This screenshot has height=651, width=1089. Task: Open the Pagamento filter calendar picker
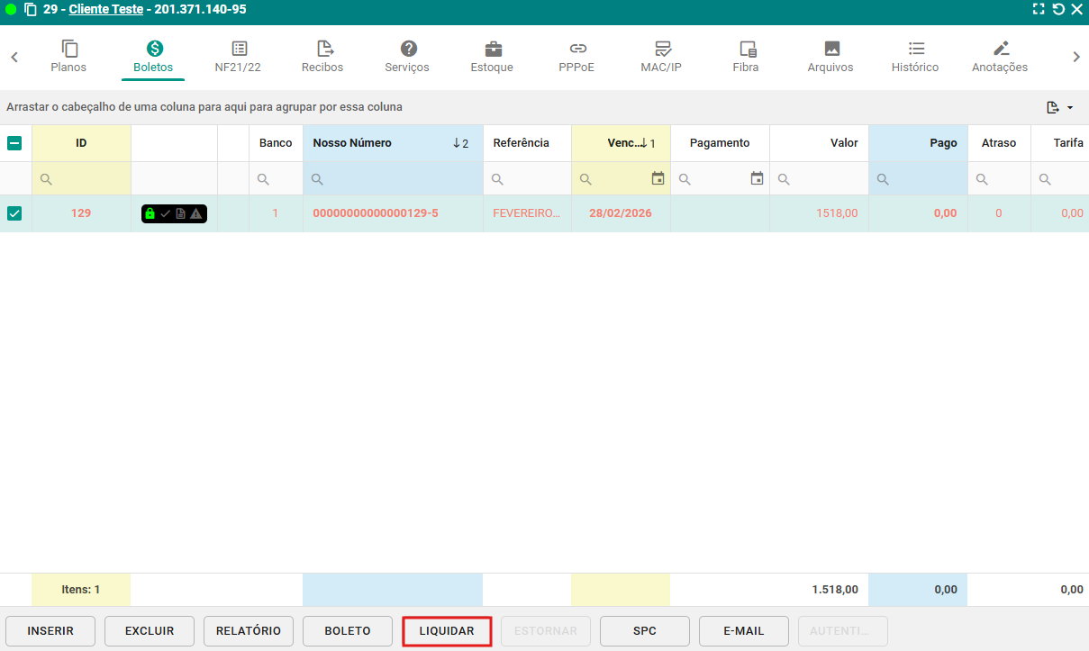coord(757,179)
